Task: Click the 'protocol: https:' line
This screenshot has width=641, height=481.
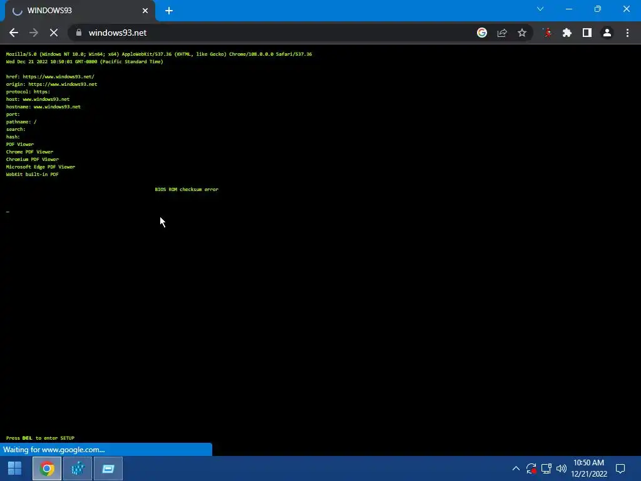Action: tap(28, 91)
